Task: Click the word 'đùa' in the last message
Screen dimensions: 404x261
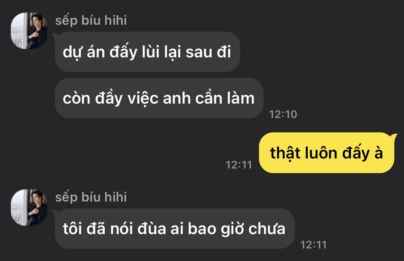Action: tap(152, 228)
